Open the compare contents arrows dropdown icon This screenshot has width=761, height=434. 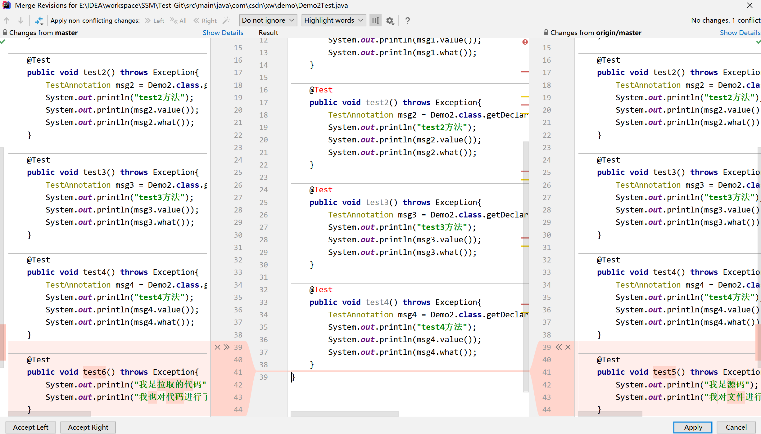39,20
